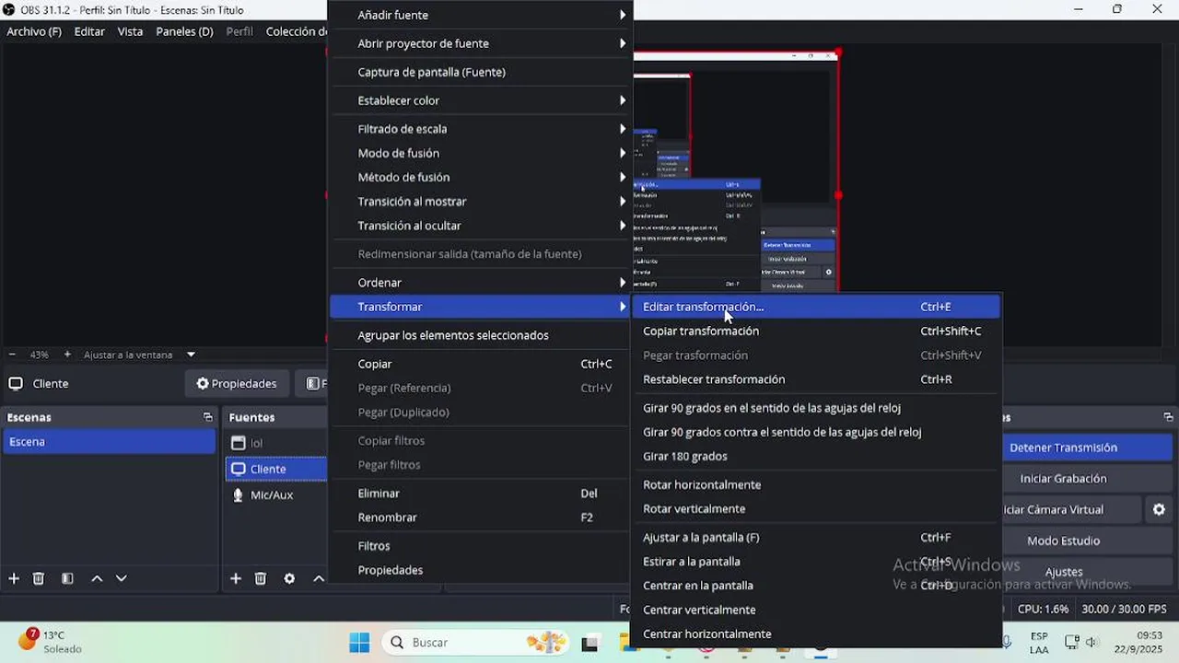The image size is (1179, 663).
Task: Open the volume control in system tray
Action: point(1092,642)
